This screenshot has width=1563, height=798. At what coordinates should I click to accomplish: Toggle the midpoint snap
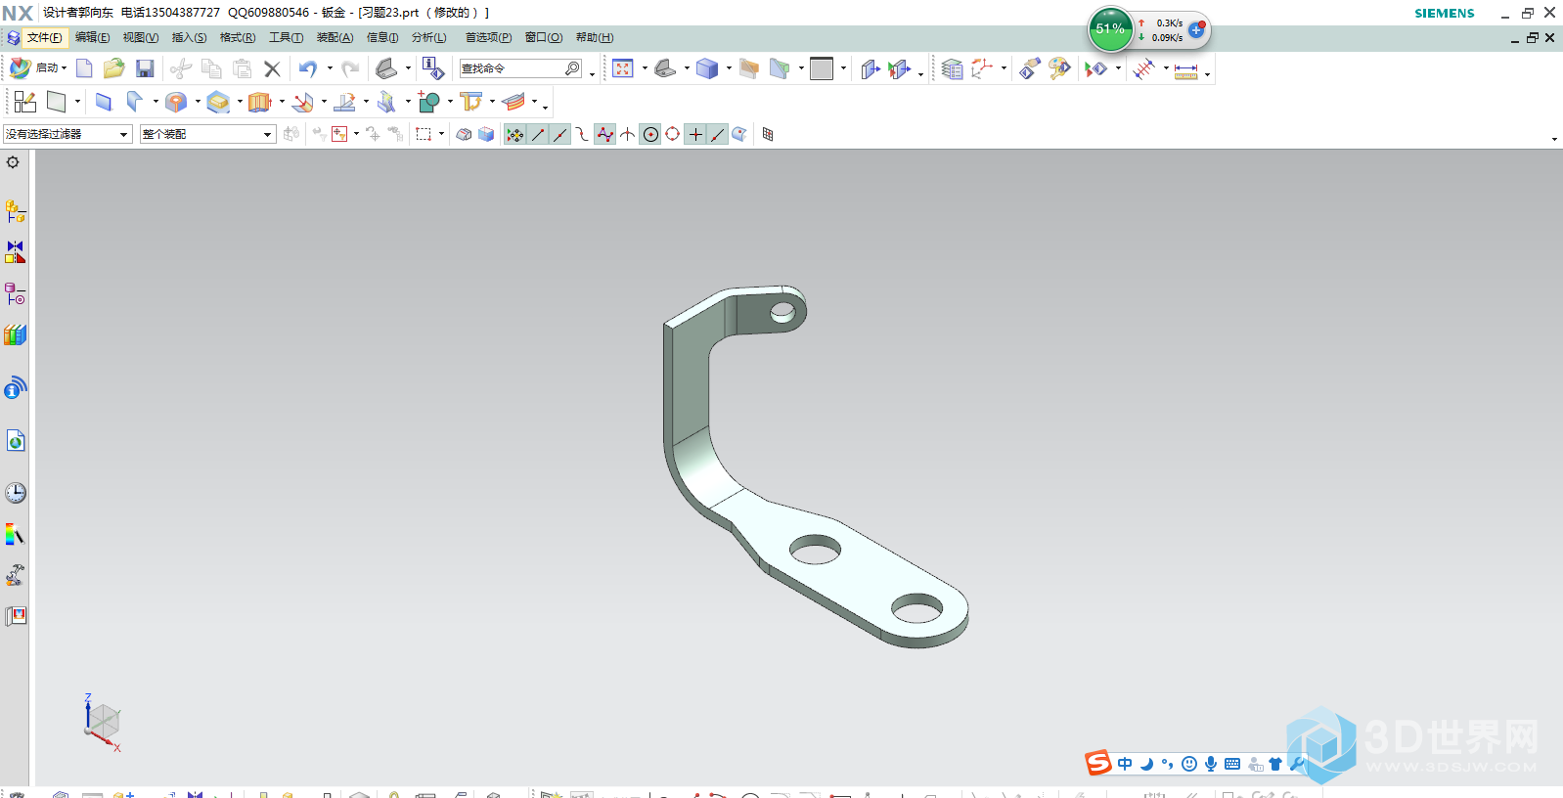click(x=559, y=135)
